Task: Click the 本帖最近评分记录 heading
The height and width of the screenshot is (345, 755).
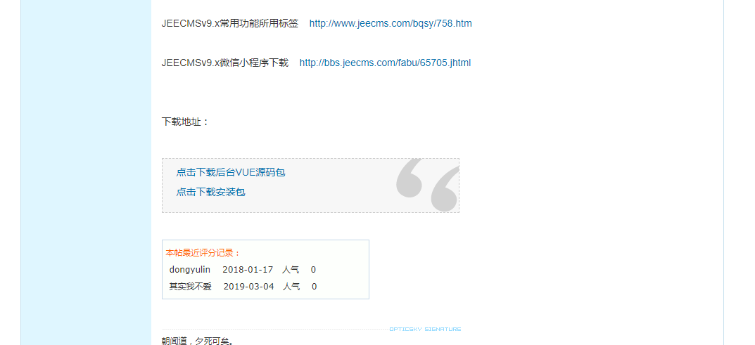Action: [x=203, y=253]
